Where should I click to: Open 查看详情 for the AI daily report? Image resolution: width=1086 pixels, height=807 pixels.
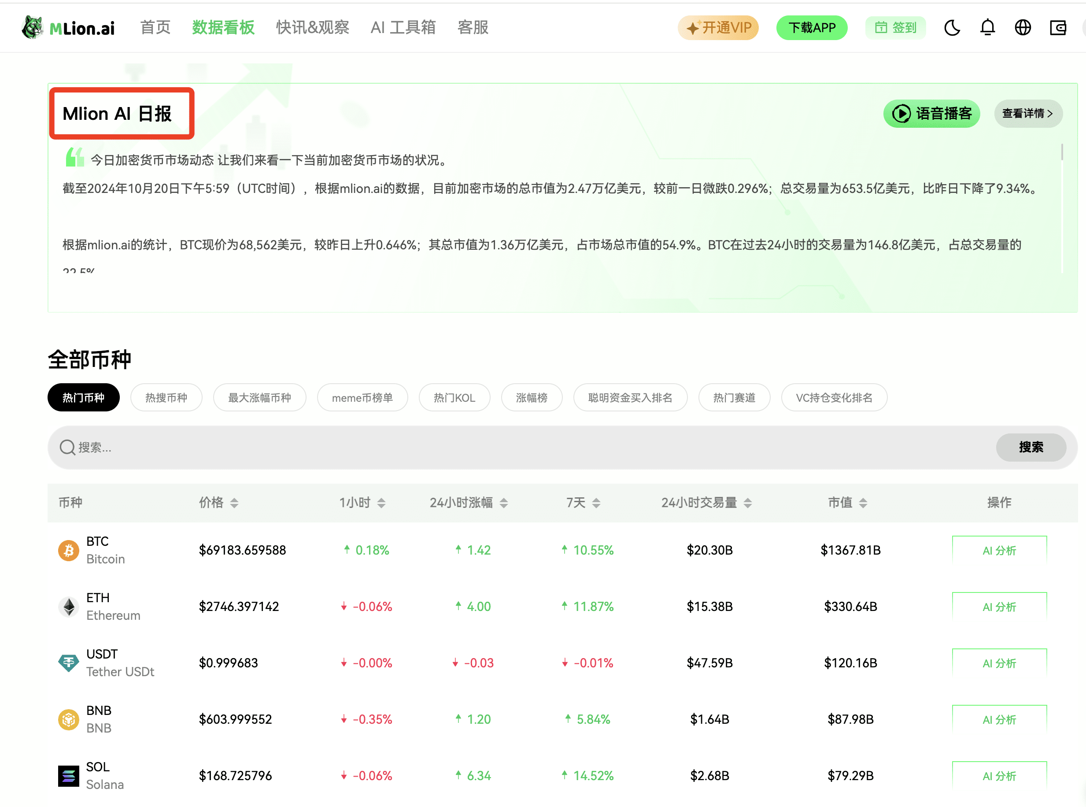coord(1028,113)
